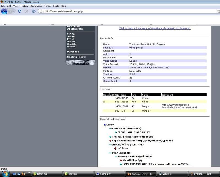Viewport: 220px width, 177px height.
Task: Click the Lobby computer icon
Action: coord(105,125)
